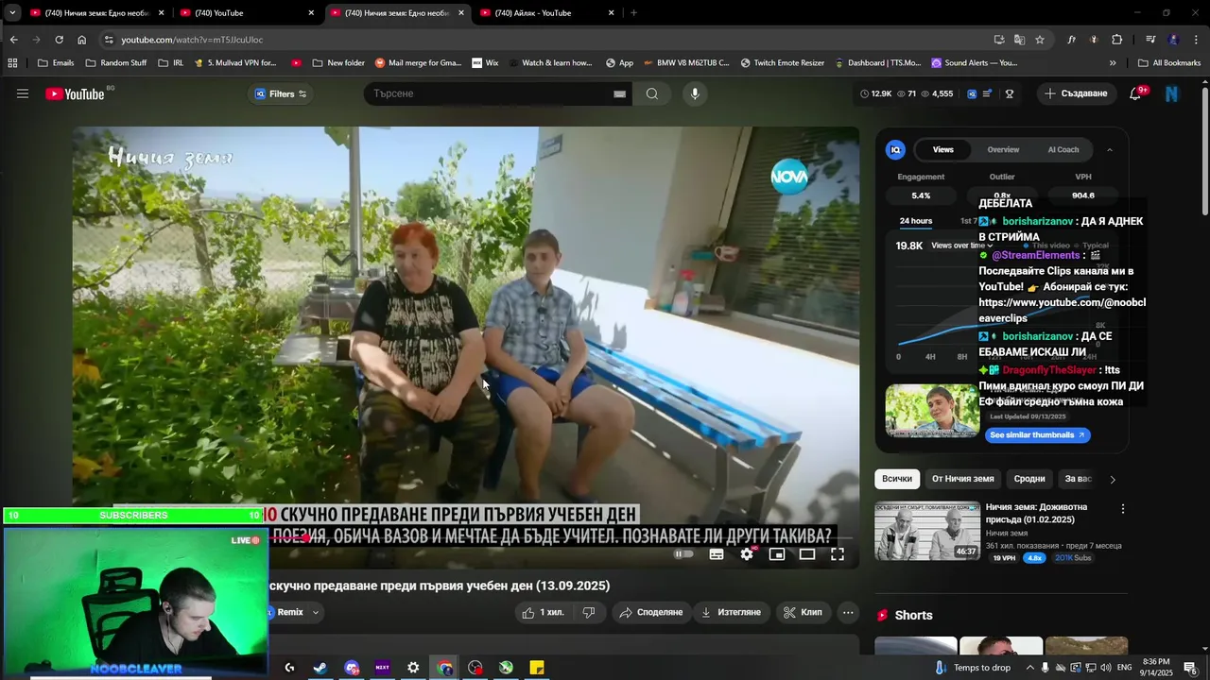Translate this page icon in address bar
Screen dimensions: 1210x680
pyautogui.click(x=1019, y=40)
